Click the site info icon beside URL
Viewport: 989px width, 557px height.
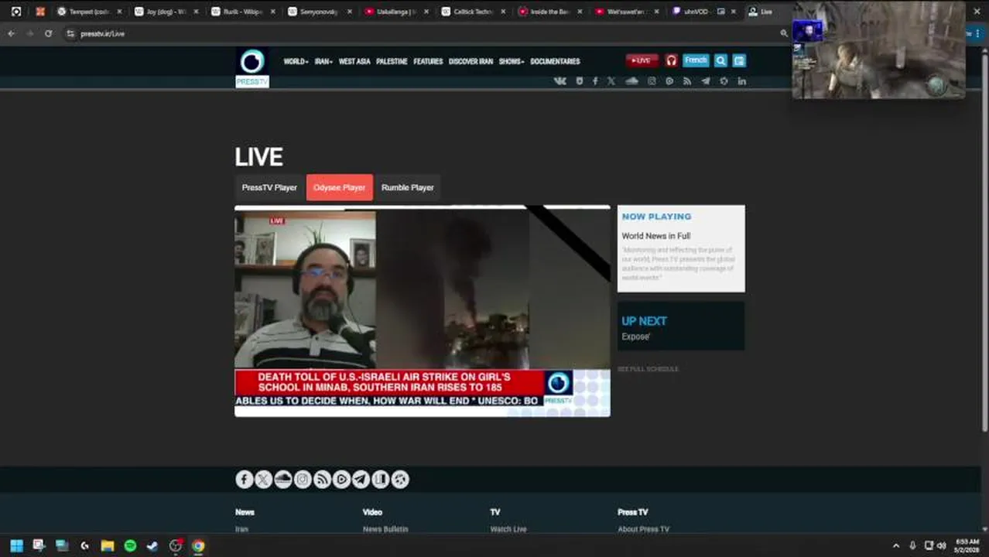[70, 33]
